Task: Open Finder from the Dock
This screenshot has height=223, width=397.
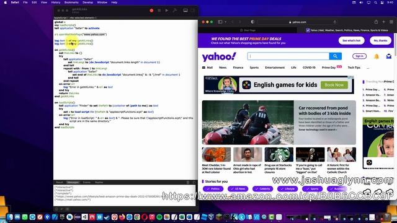Action: (x=10, y=217)
